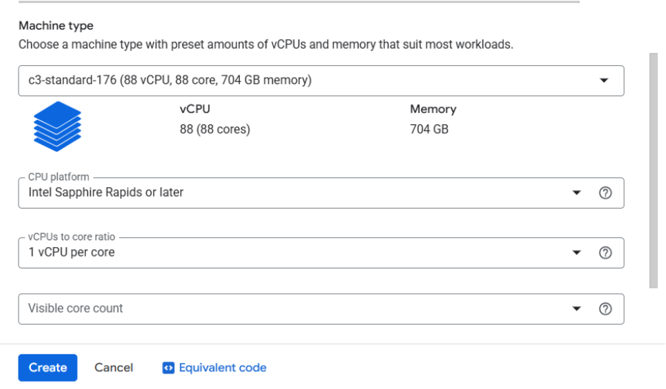Open help for CPU platform

(605, 193)
